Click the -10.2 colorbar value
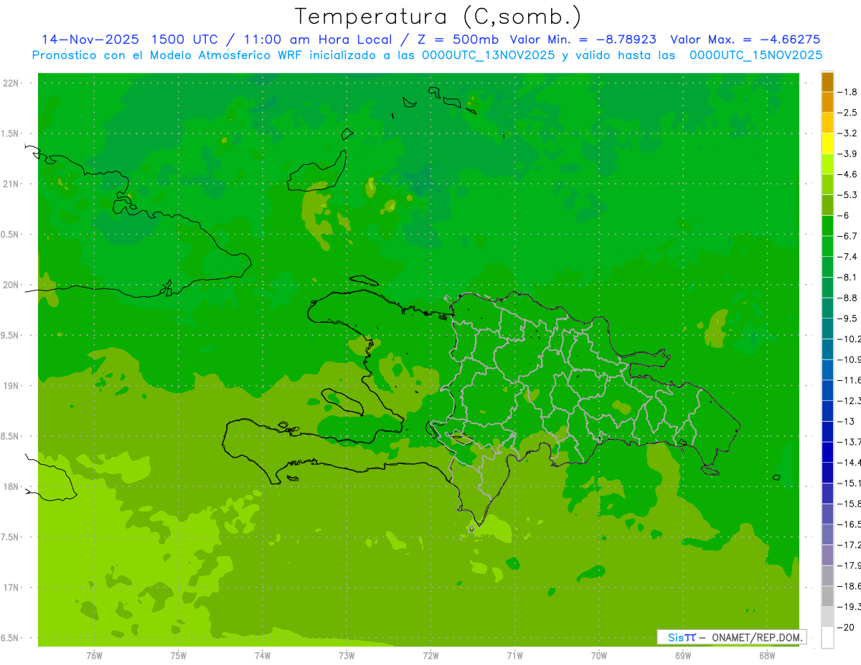861x665 pixels. coord(849,339)
